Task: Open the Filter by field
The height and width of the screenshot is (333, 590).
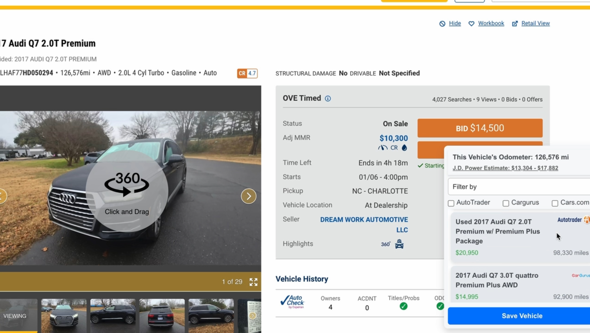Action: click(519, 187)
